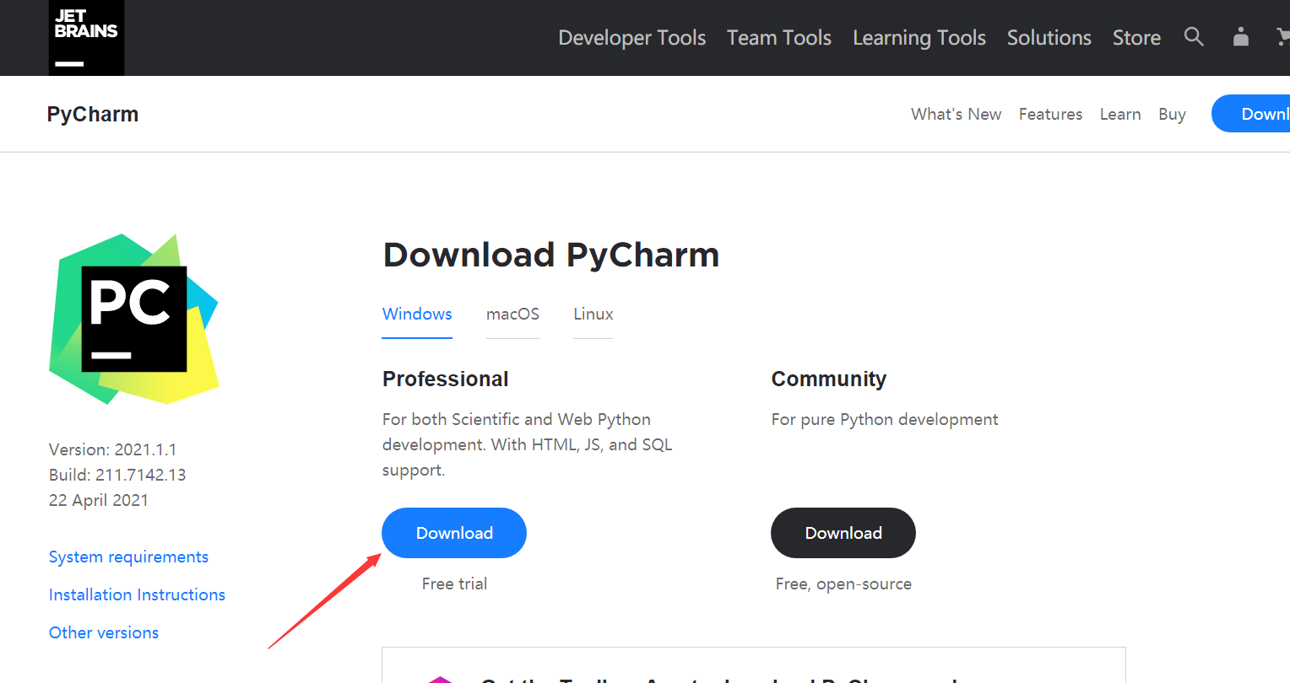This screenshot has height=683, width=1290.
Task: Open the JetBrains logo home link
Action: (86, 38)
